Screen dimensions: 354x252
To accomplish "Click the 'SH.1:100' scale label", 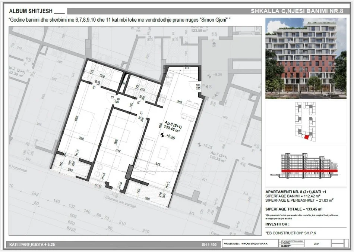I will click(210, 245).
